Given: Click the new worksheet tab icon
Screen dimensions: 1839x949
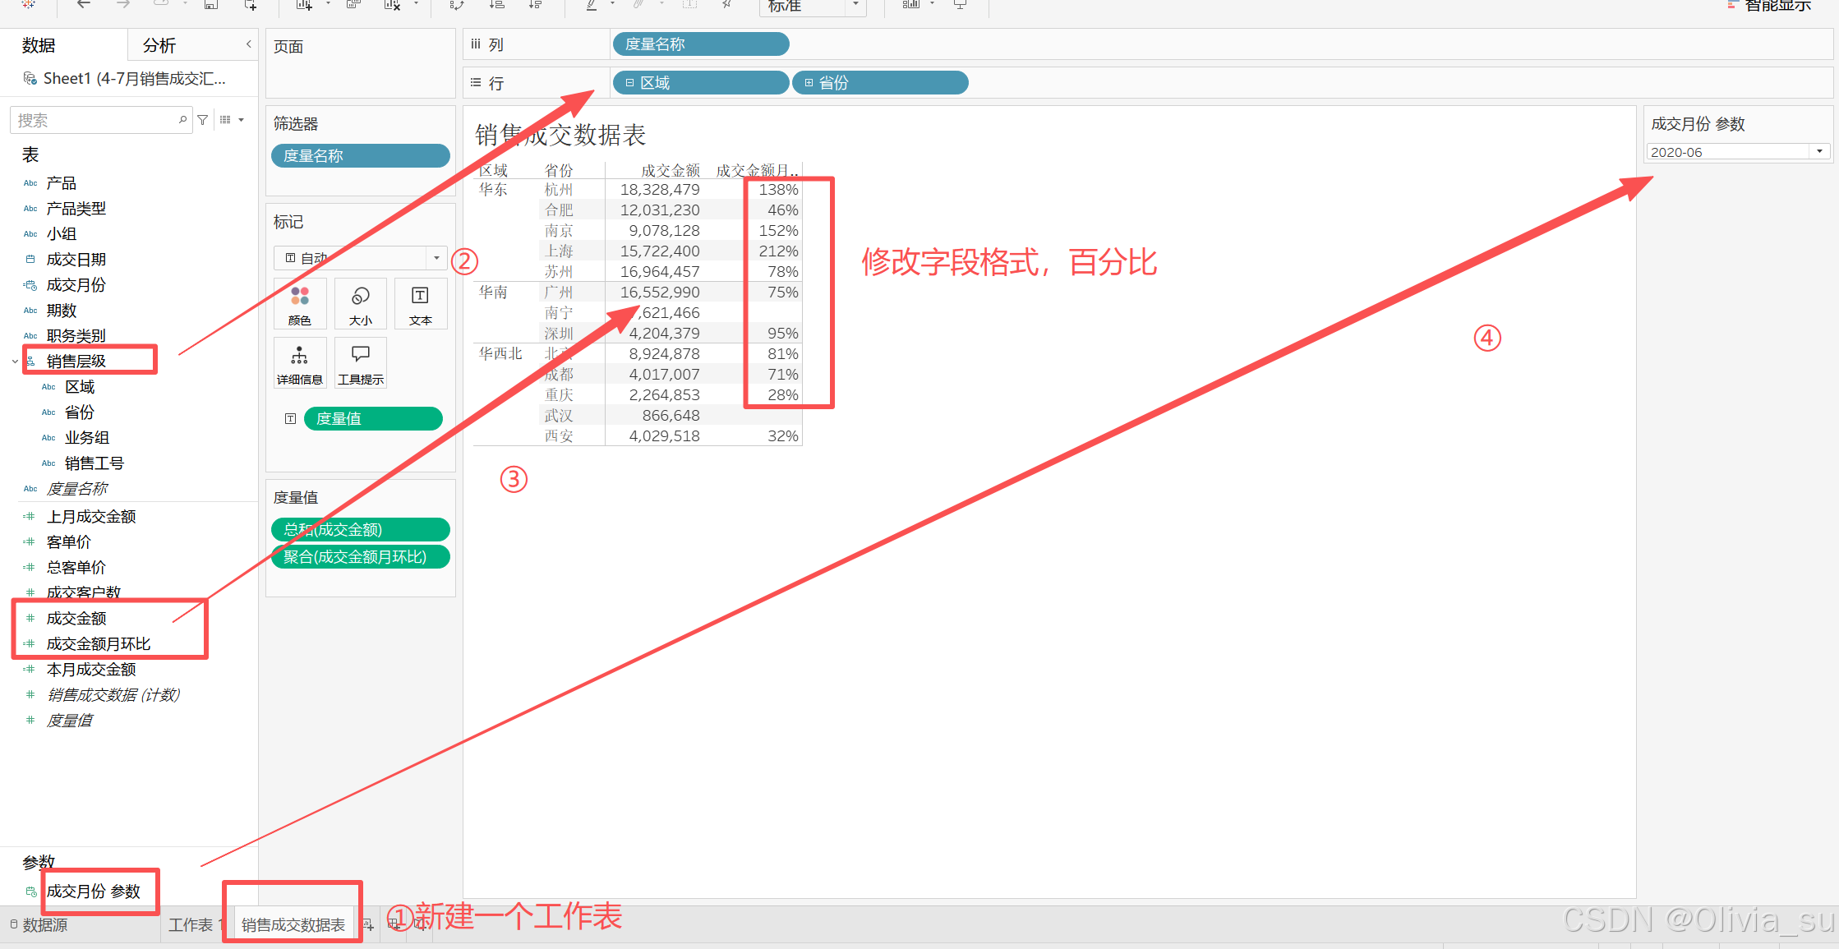Looking at the screenshot, I should point(369,925).
